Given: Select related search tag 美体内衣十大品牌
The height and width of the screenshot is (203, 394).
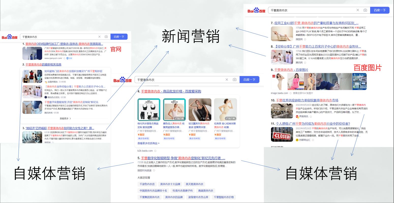Looking at the screenshot, I should [x=170, y=184].
